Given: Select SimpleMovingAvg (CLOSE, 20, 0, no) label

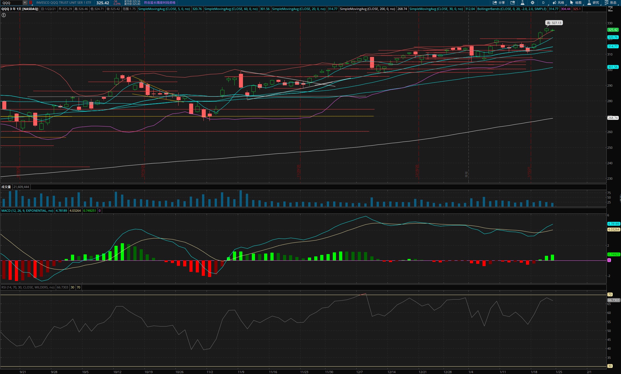Looking at the screenshot, I should pos(298,9).
